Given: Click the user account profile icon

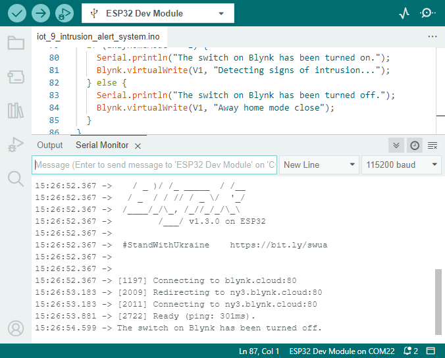Looking at the screenshot, I should [x=16, y=328].
